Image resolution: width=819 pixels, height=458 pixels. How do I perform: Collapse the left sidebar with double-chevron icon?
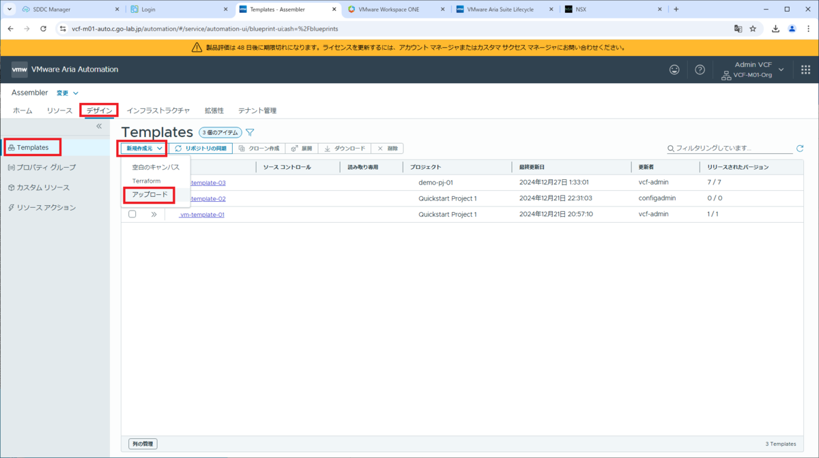(99, 126)
